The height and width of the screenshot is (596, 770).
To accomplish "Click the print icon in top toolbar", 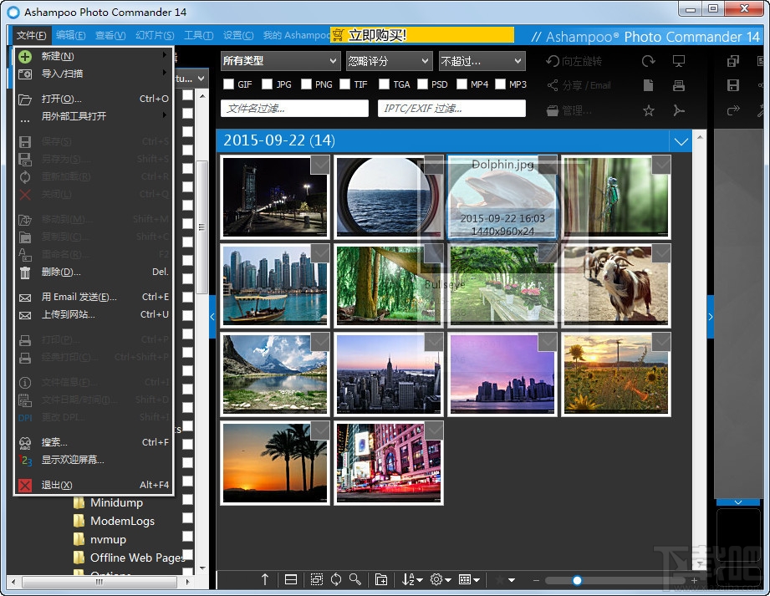I will (679, 86).
